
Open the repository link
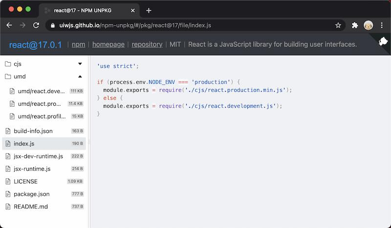(147, 45)
